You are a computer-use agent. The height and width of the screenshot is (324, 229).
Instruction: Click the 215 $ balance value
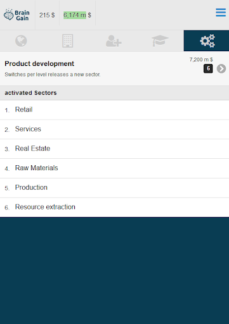(47, 15)
